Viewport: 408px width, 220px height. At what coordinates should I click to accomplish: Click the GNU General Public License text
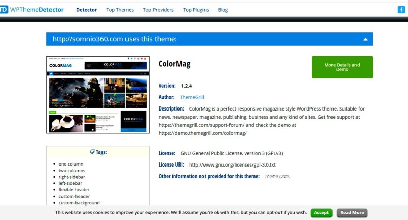point(232,153)
